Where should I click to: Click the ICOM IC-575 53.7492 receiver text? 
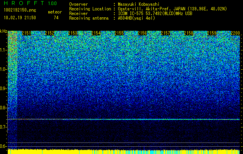(155, 13)
